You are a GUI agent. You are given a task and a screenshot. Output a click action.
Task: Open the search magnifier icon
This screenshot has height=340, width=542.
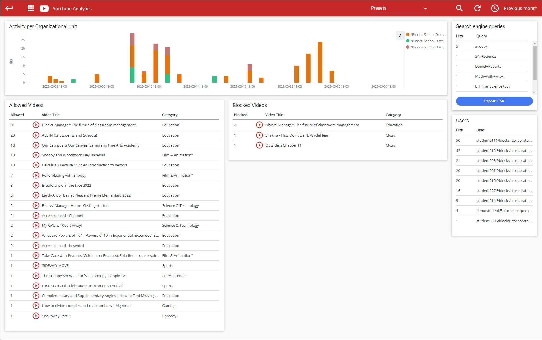[x=459, y=8]
